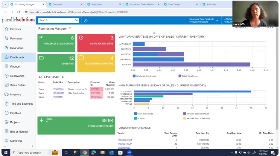280x156 pixels.
Task: Open the Bills of Material workspace
Action: pyautogui.click(x=19, y=131)
